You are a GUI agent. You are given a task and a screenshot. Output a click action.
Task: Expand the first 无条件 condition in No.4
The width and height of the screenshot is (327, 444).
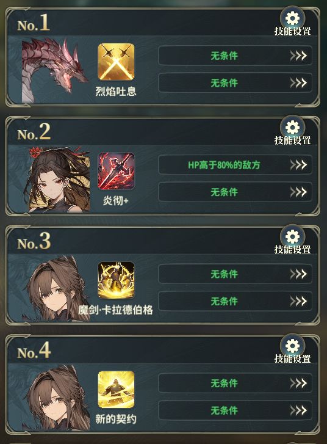235,383
